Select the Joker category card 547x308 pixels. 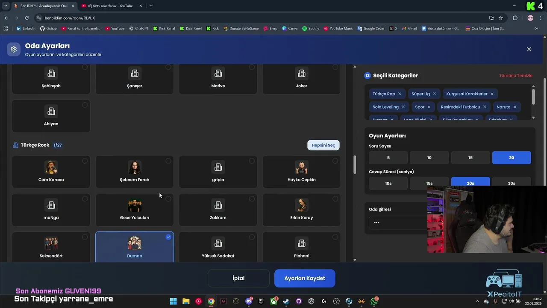coord(301,79)
